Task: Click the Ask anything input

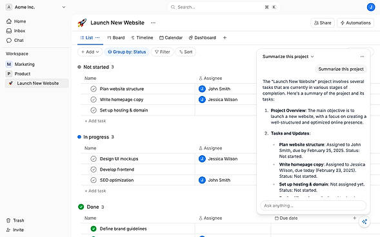Action: pyautogui.click(x=313, y=205)
